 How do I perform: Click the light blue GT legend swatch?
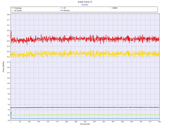point(62,8)
